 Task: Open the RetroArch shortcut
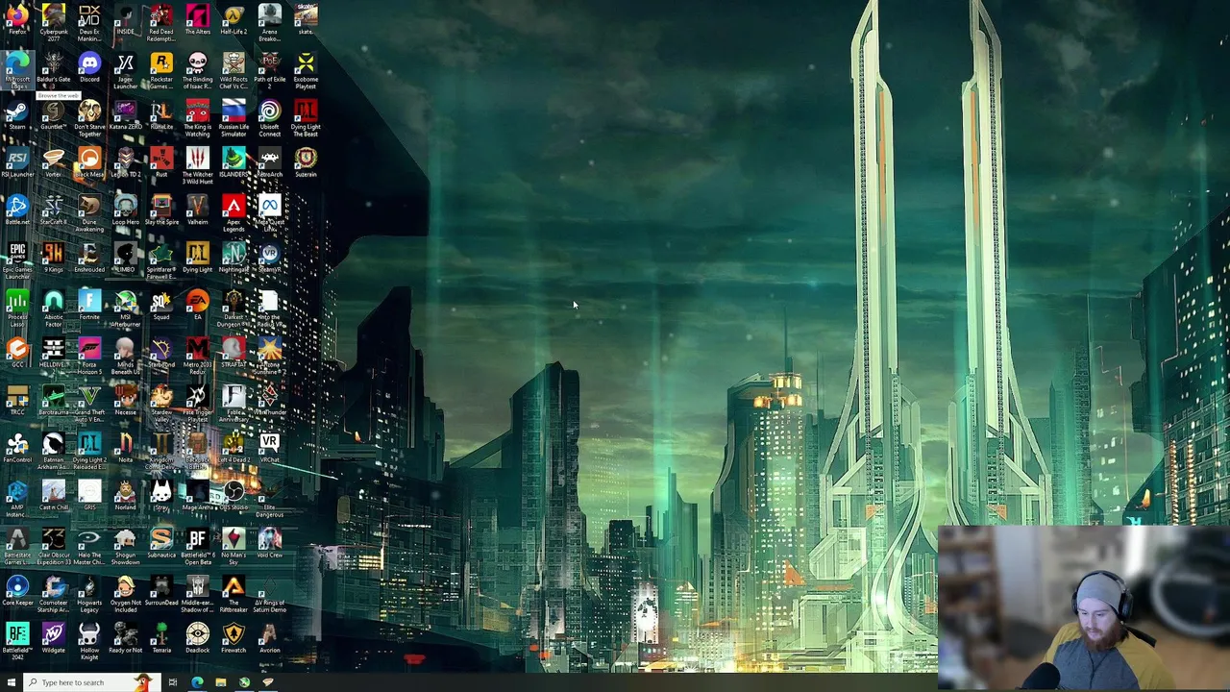click(x=269, y=162)
